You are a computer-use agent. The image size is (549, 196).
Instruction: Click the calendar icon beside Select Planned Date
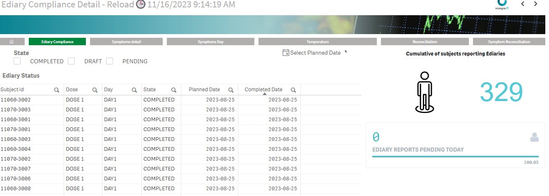(286, 53)
